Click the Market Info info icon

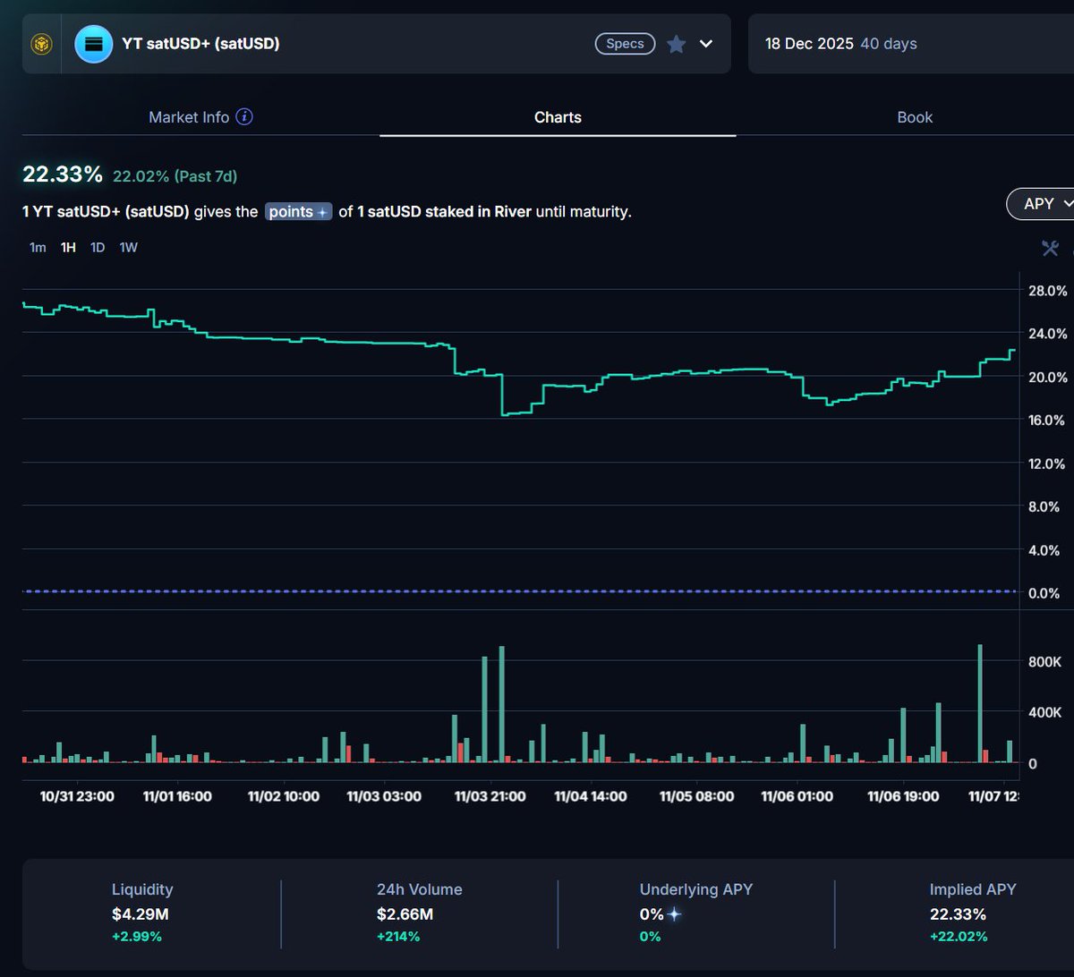[x=244, y=117]
